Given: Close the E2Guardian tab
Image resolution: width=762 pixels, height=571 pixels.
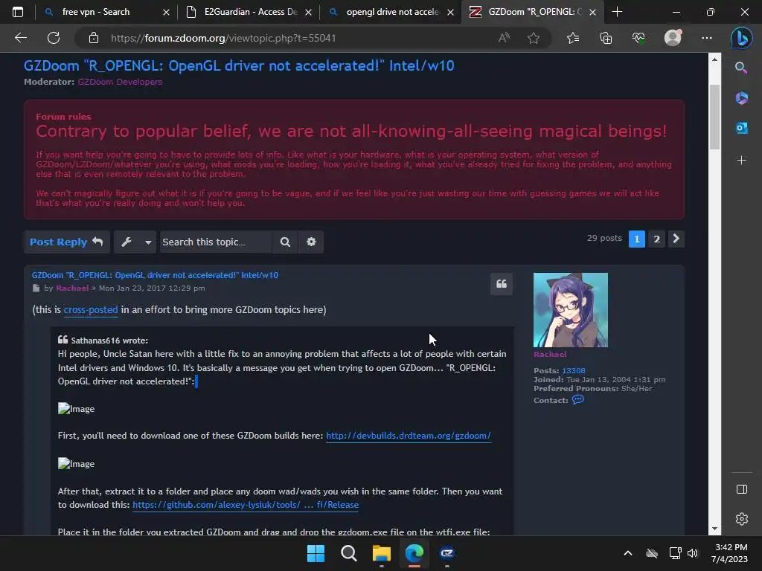Looking at the screenshot, I should point(308,12).
